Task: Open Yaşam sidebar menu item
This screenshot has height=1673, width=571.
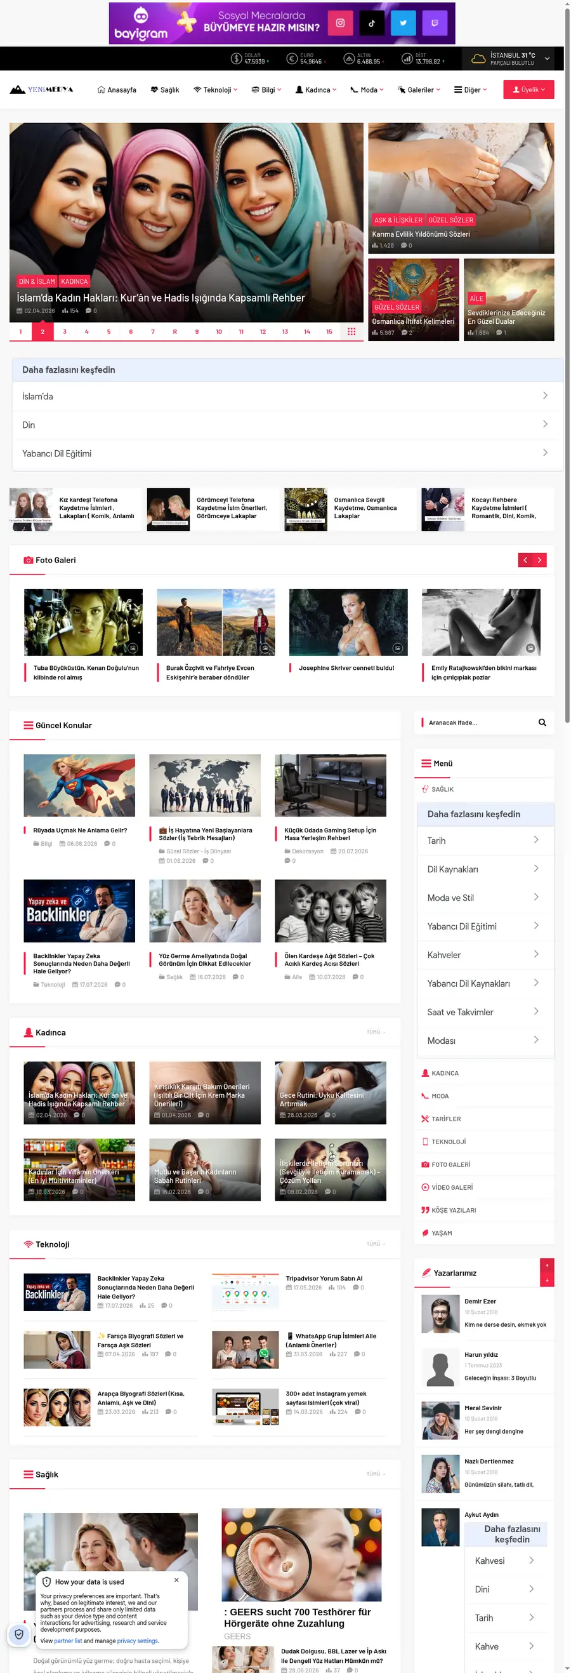Action: click(484, 1232)
